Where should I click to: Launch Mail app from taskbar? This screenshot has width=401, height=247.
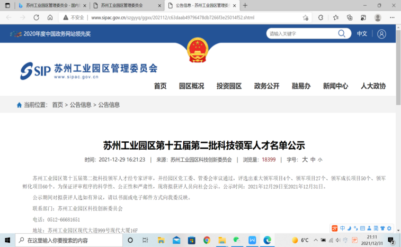176,240
